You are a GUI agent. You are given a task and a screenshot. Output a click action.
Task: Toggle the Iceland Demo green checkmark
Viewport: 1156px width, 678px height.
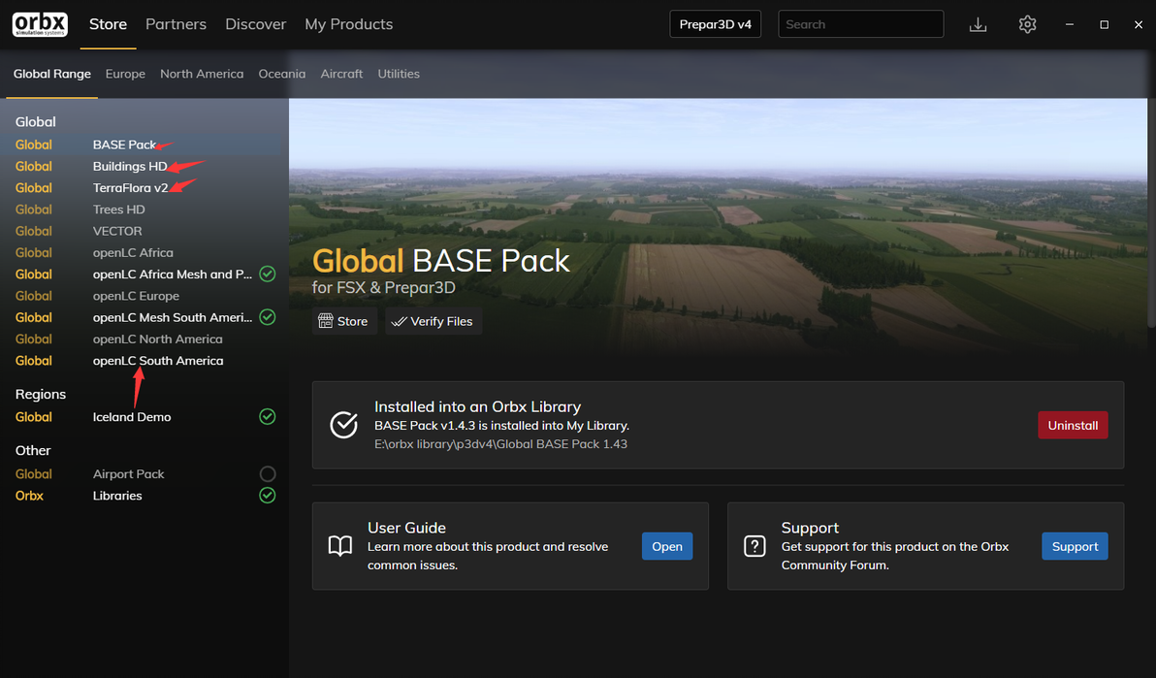[268, 417]
